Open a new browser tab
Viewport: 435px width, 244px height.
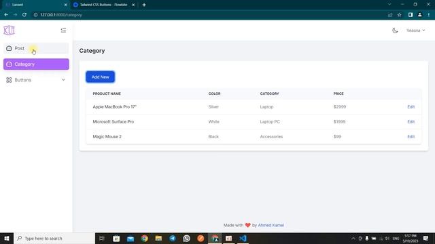pyautogui.click(x=144, y=5)
